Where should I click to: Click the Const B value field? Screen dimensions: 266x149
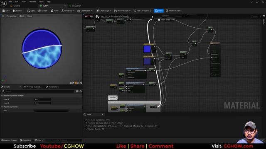[42, 103]
